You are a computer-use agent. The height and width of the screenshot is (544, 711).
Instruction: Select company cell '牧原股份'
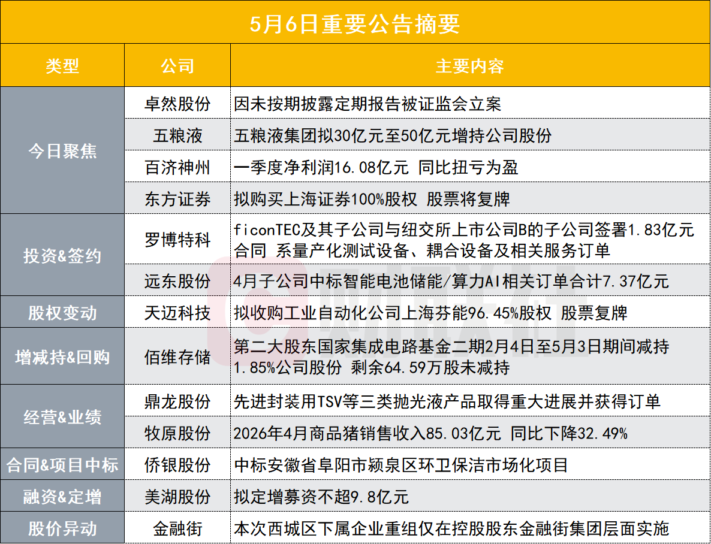177,433
